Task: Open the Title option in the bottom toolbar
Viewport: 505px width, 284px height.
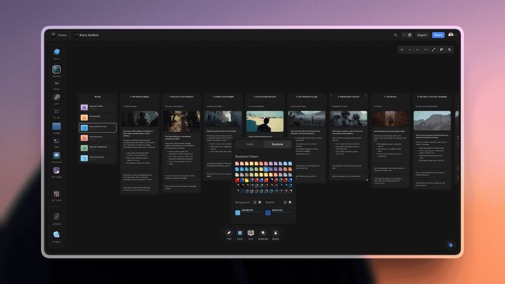Action: pyautogui.click(x=229, y=235)
